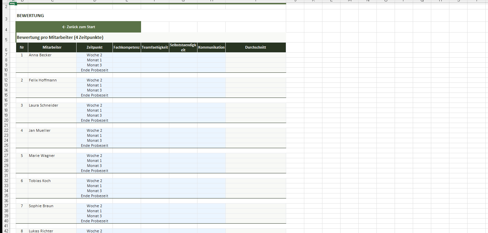Select Durchschnitt cell for Laura Schneider Woche 2

click(x=255, y=105)
